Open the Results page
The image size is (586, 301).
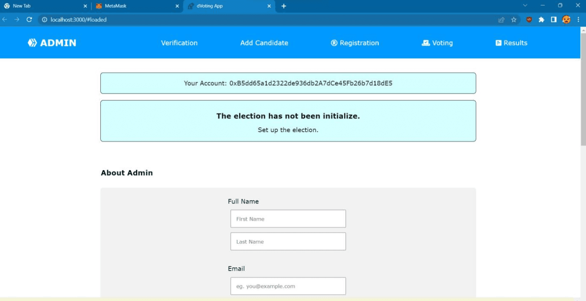pos(511,43)
